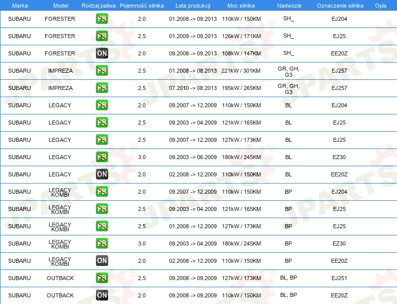Click the Oznaczenie silnika column header
This screenshot has width=397, height=304.
(x=340, y=6)
